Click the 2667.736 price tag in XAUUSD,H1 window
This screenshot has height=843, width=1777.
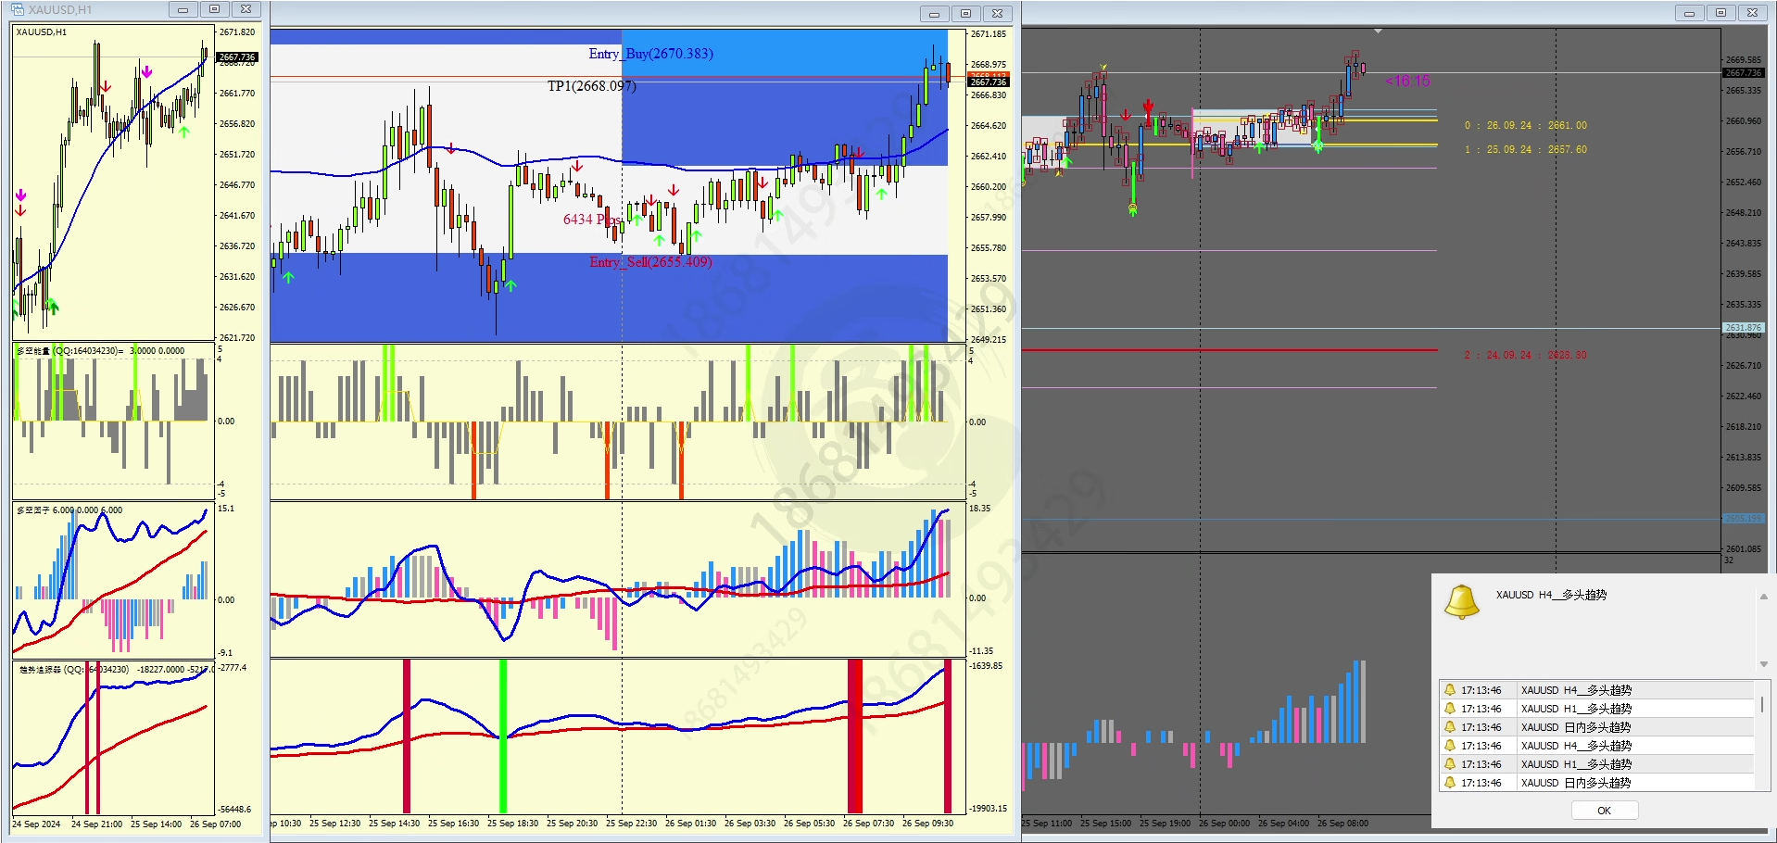pos(237,57)
